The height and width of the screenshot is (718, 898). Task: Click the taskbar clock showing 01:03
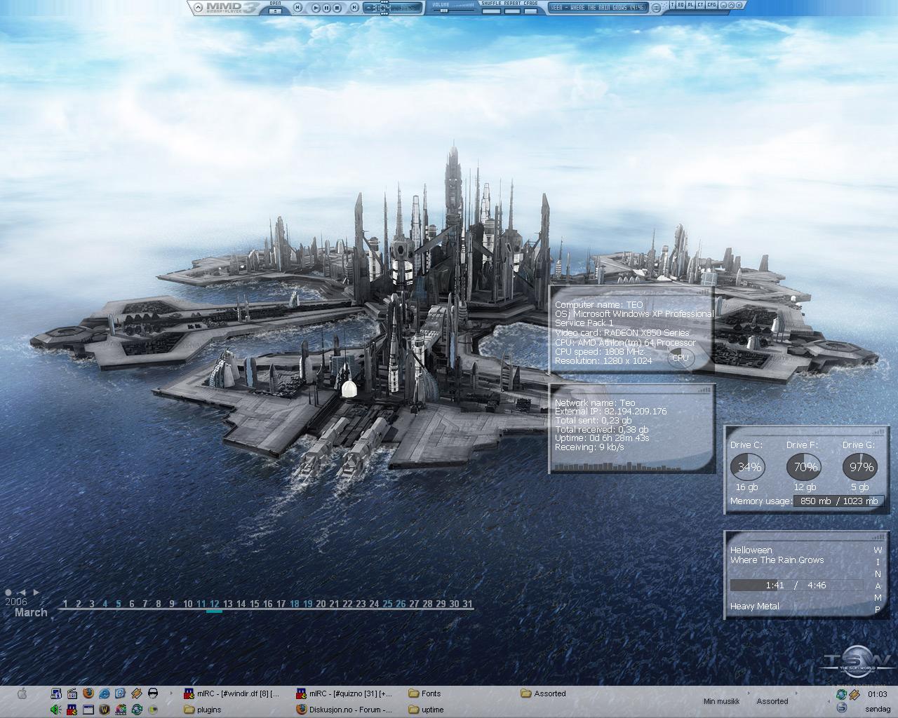pyautogui.click(x=877, y=694)
